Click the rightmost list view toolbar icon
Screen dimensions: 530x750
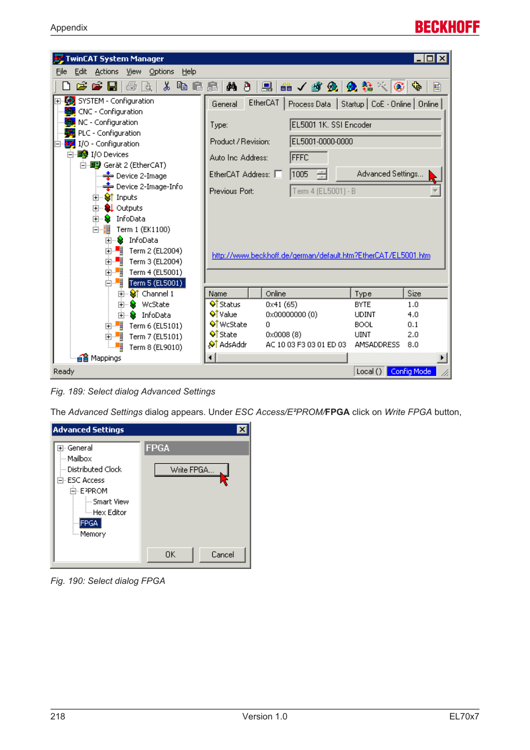click(x=437, y=86)
